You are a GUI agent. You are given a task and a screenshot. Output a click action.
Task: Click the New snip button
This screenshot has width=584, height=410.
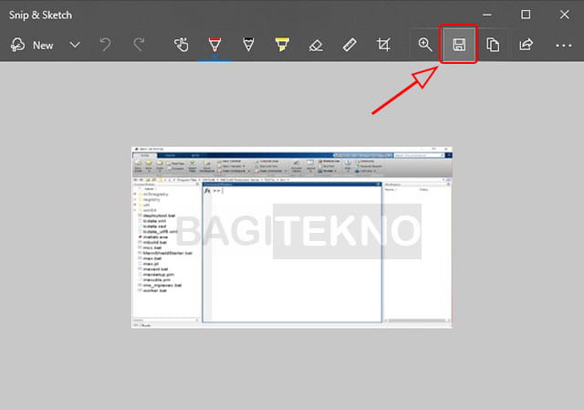(x=32, y=45)
